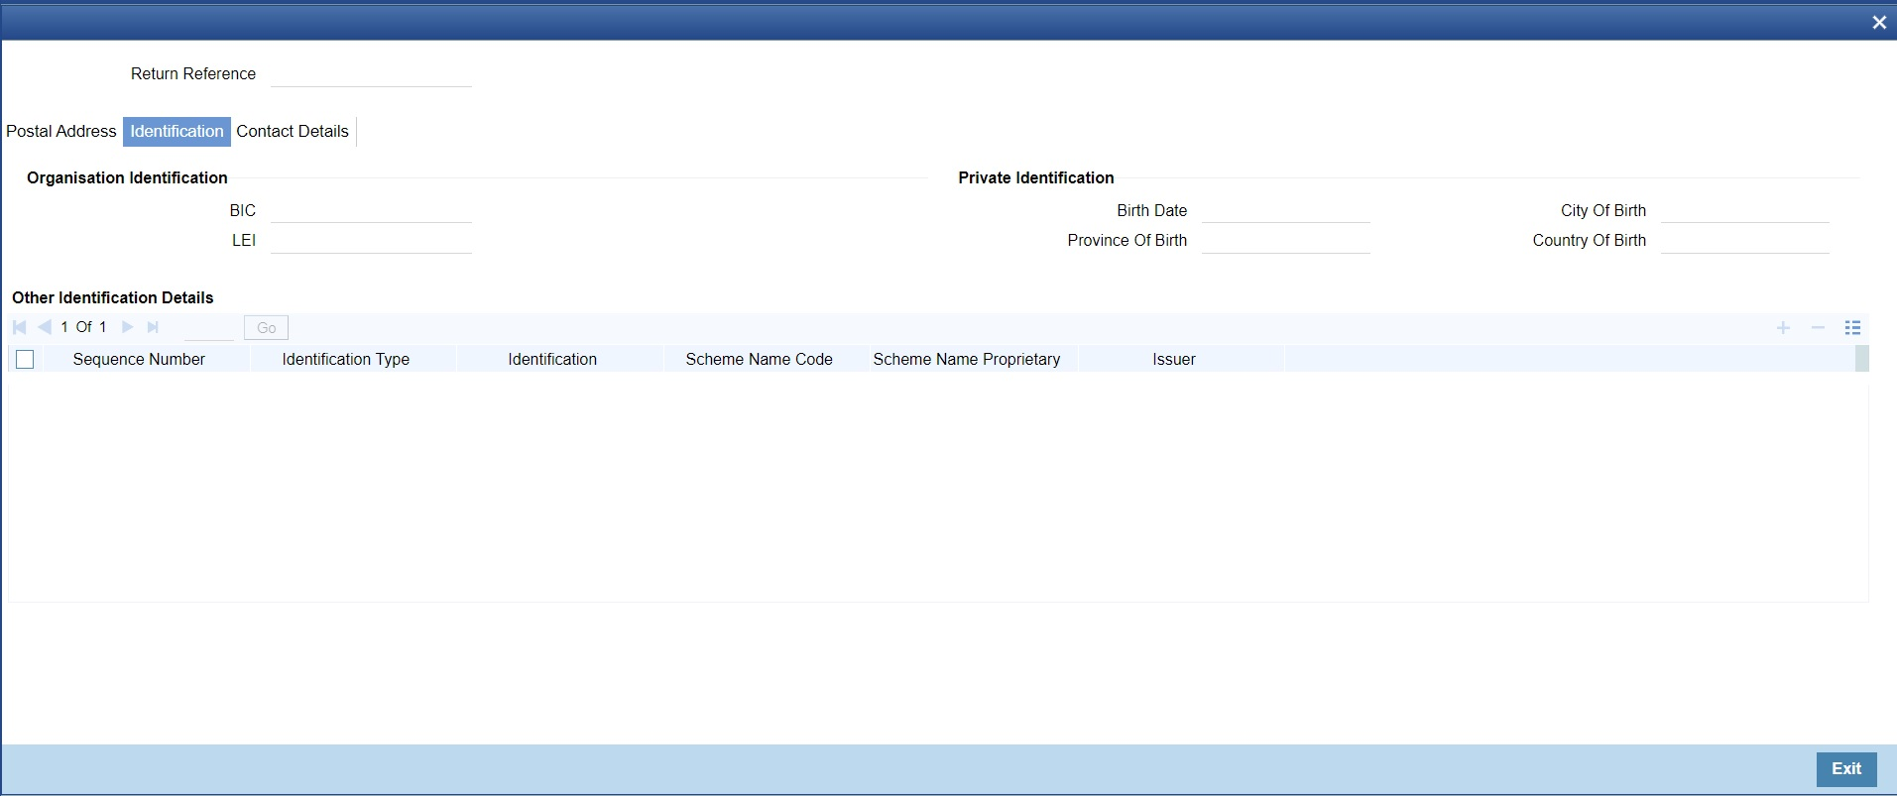The image size is (1897, 796).
Task: Click the Identification Type column header
Action: click(x=346, y=360)
